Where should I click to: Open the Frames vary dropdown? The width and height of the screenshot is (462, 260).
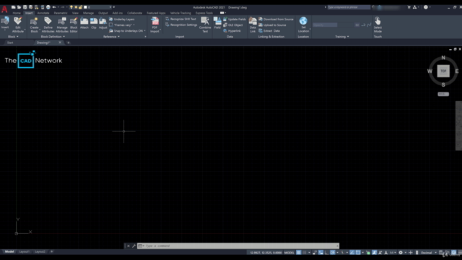pos(122,25)
